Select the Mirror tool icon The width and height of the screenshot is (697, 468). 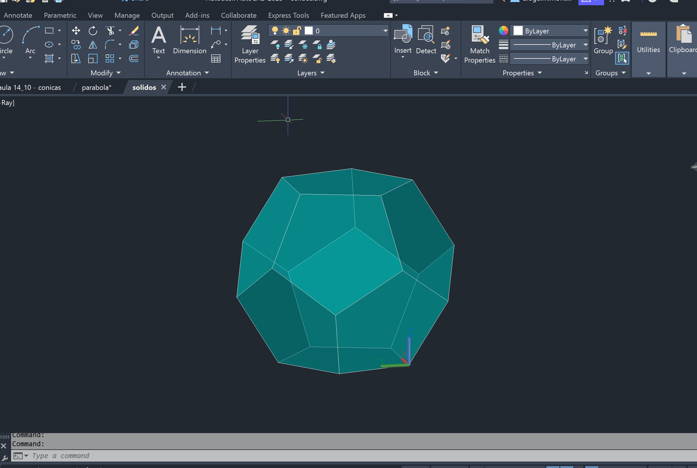tap(93, 45)
